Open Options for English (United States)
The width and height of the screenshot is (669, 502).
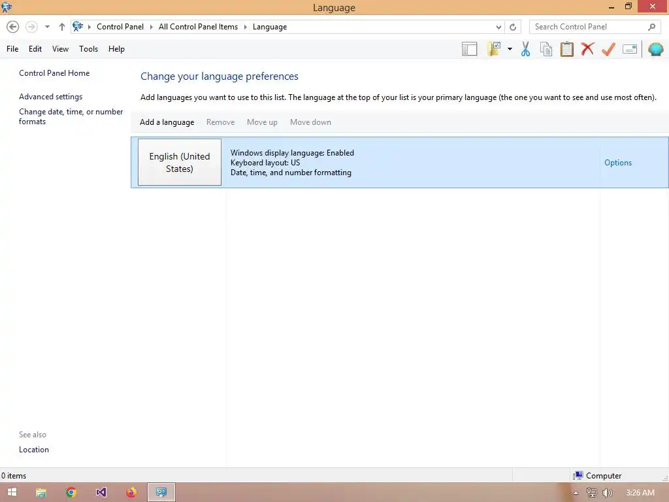[x=618, y=163]
